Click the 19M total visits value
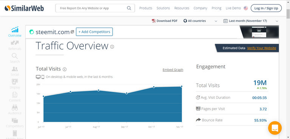The height and width of the screenshot is (139, 290). (x=260, y=83)
